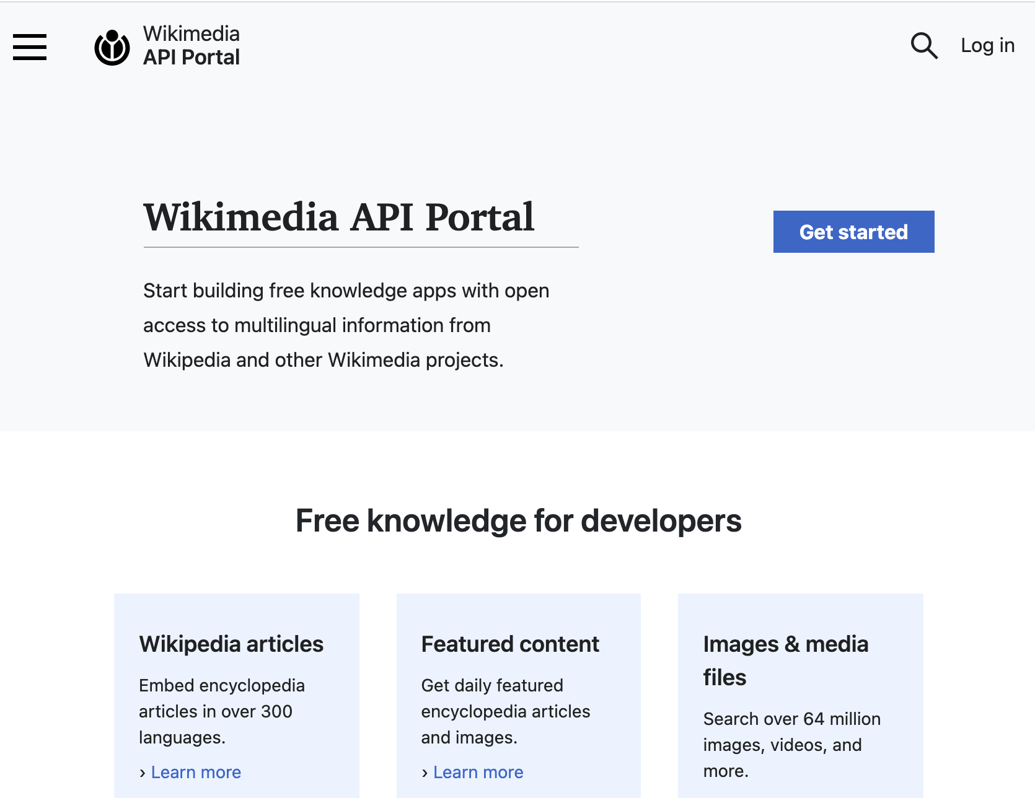Click the header's Wikimedia API Portal site name
1035x798 pixels.
pos(191,45)
